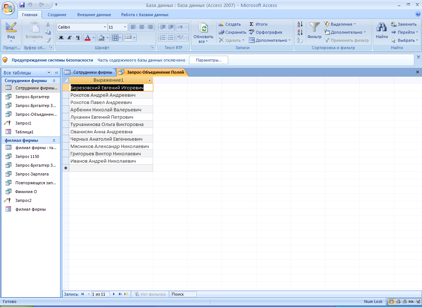422x307 pixels.
Task: Toggle Underline formatting (Ч)
Action: tap(78, 38)
